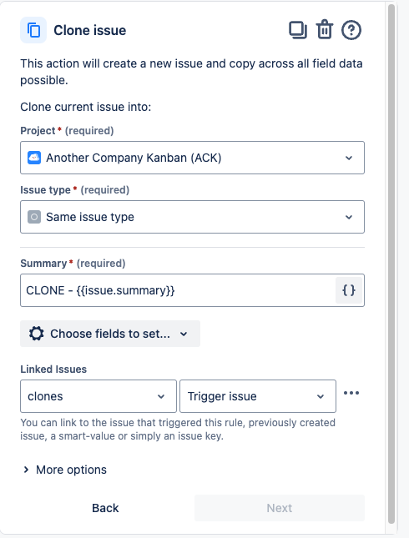Screen dimensions: 409x538
Task: Delete this action with the trash icon
Action: (325, 30)
